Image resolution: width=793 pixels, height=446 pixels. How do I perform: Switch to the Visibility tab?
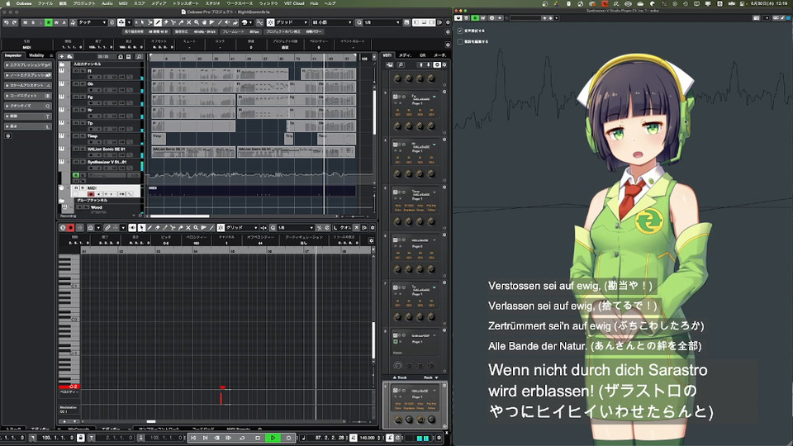36,55
